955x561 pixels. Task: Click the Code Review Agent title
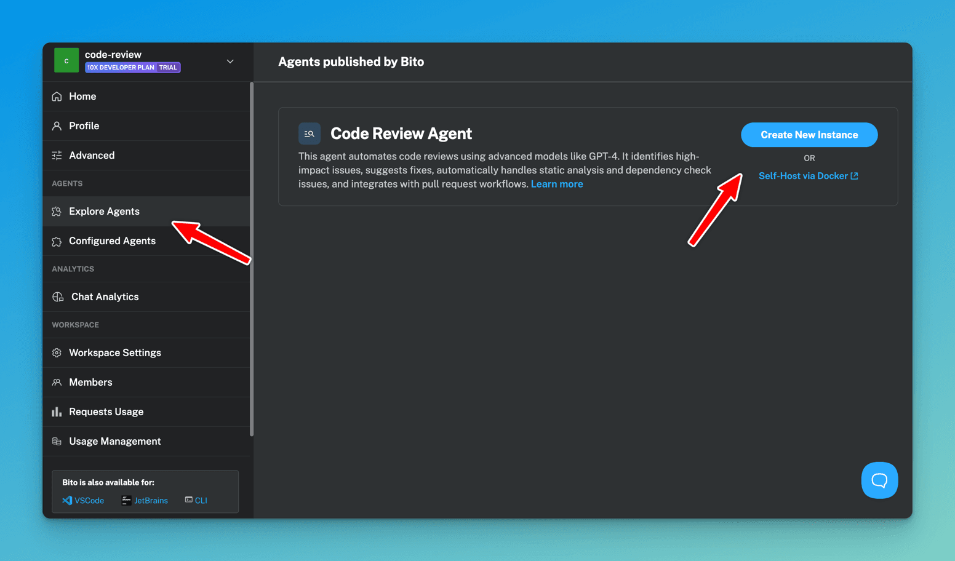coord(401,133)
